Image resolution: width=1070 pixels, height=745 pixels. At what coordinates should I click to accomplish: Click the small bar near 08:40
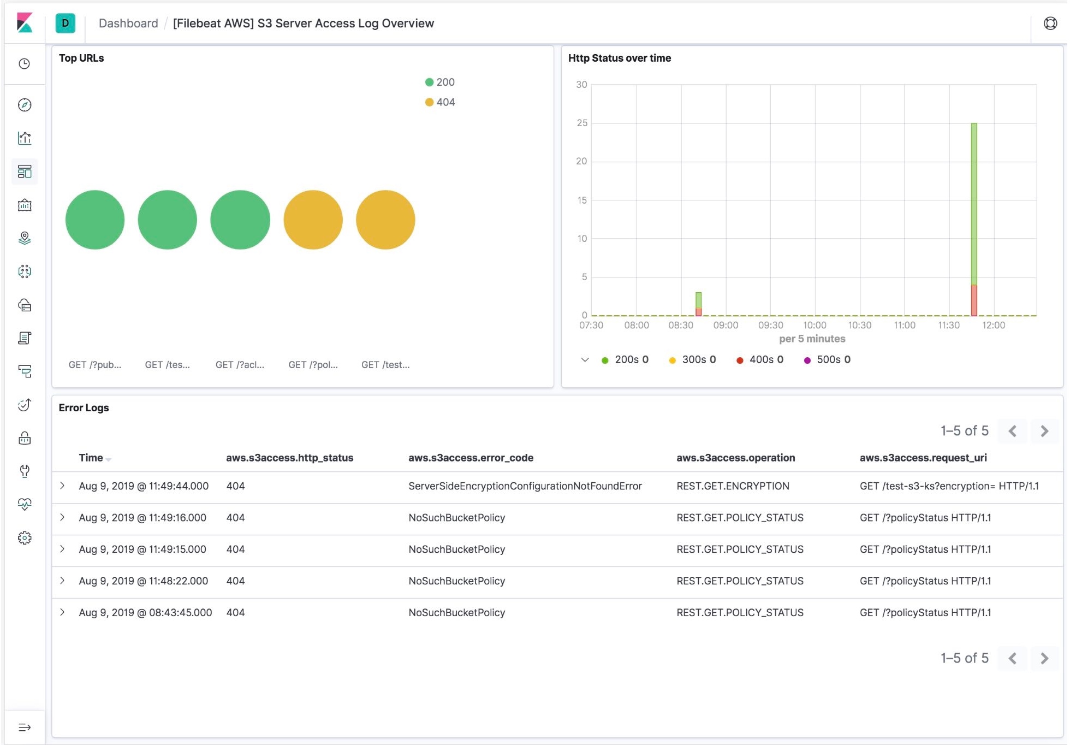698,304
